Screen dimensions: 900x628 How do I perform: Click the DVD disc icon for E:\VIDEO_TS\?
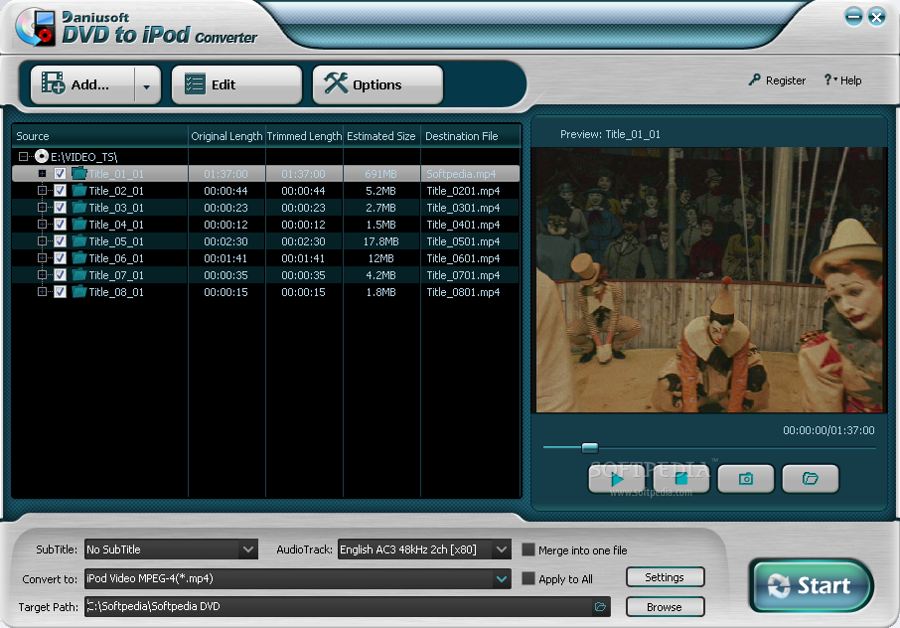(42, 156)
